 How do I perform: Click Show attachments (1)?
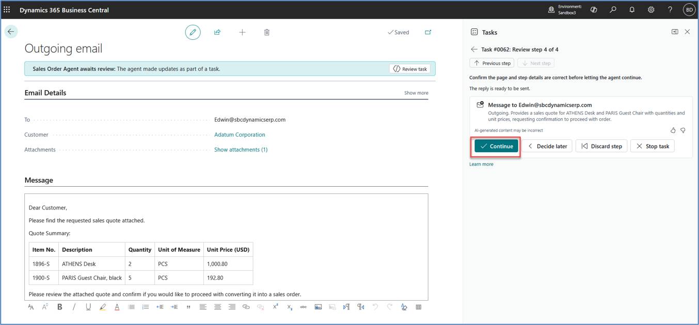click(241, 150)
